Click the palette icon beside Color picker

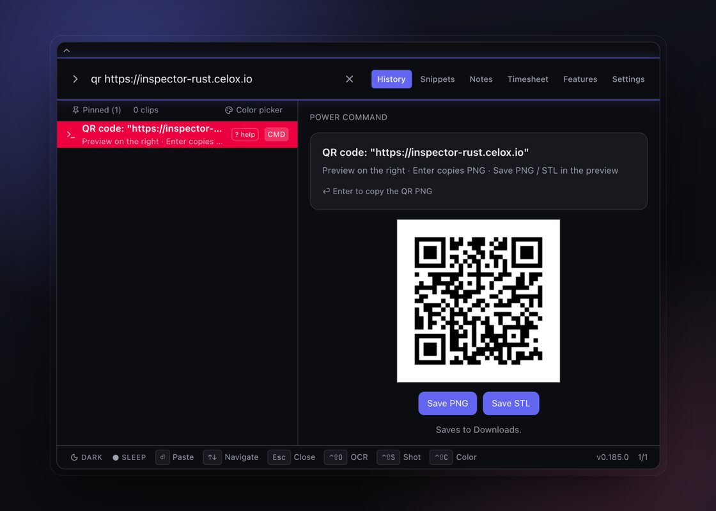pyautogui.click(x=229, y=110)
